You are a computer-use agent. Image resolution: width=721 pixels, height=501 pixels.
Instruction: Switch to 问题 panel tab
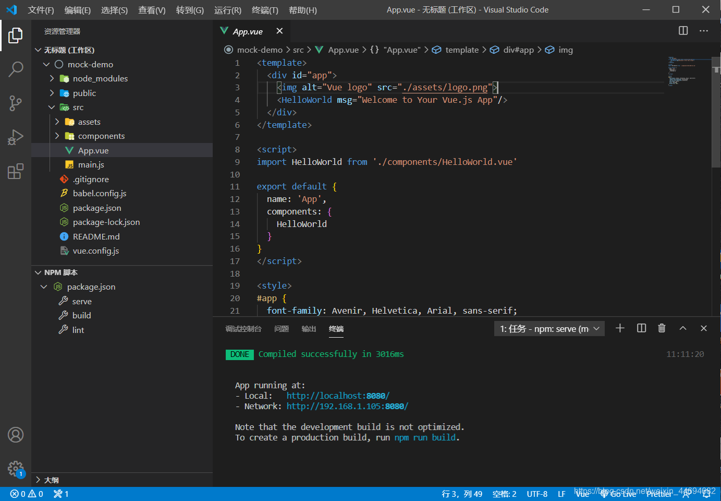(x=282, y=328)
